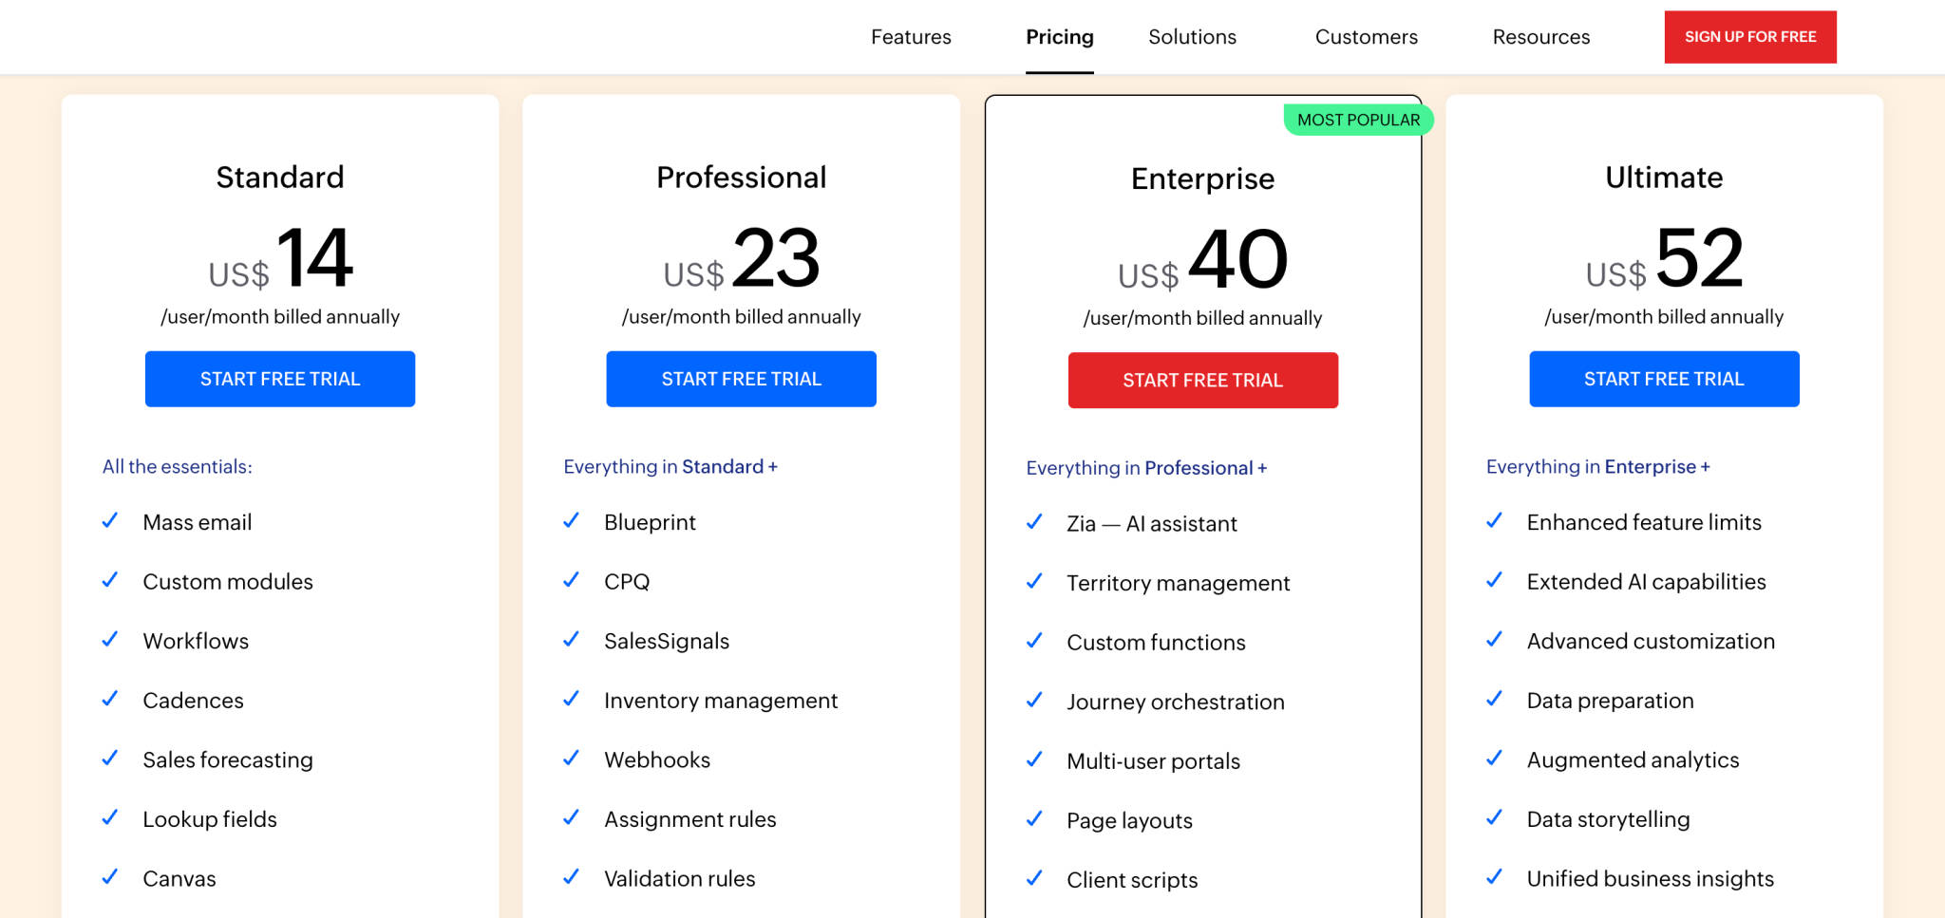Viewport: 1945px width, 918px height.
Task: Start free trial for the Enterprise plan
Action: (1202, 380)
